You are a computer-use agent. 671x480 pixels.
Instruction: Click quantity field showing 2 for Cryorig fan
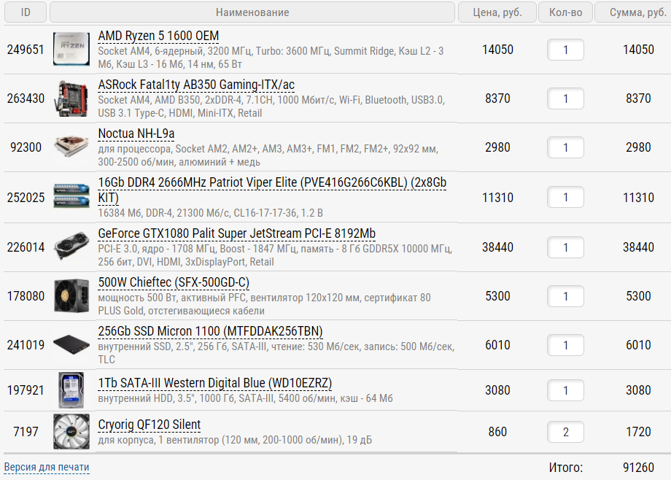point(565,432)
